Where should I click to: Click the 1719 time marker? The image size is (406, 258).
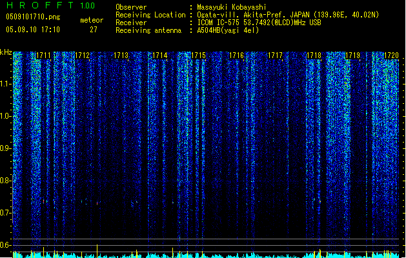point(352,55)
